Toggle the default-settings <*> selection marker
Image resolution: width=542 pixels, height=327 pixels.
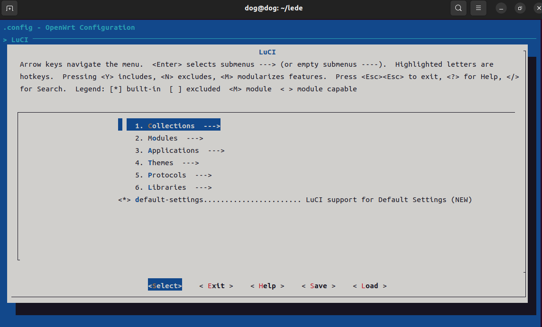pos(124,200)
